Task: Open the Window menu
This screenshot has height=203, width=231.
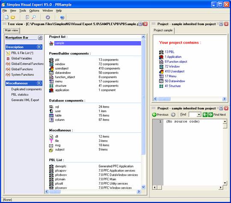Action: (x=47, y=11)
